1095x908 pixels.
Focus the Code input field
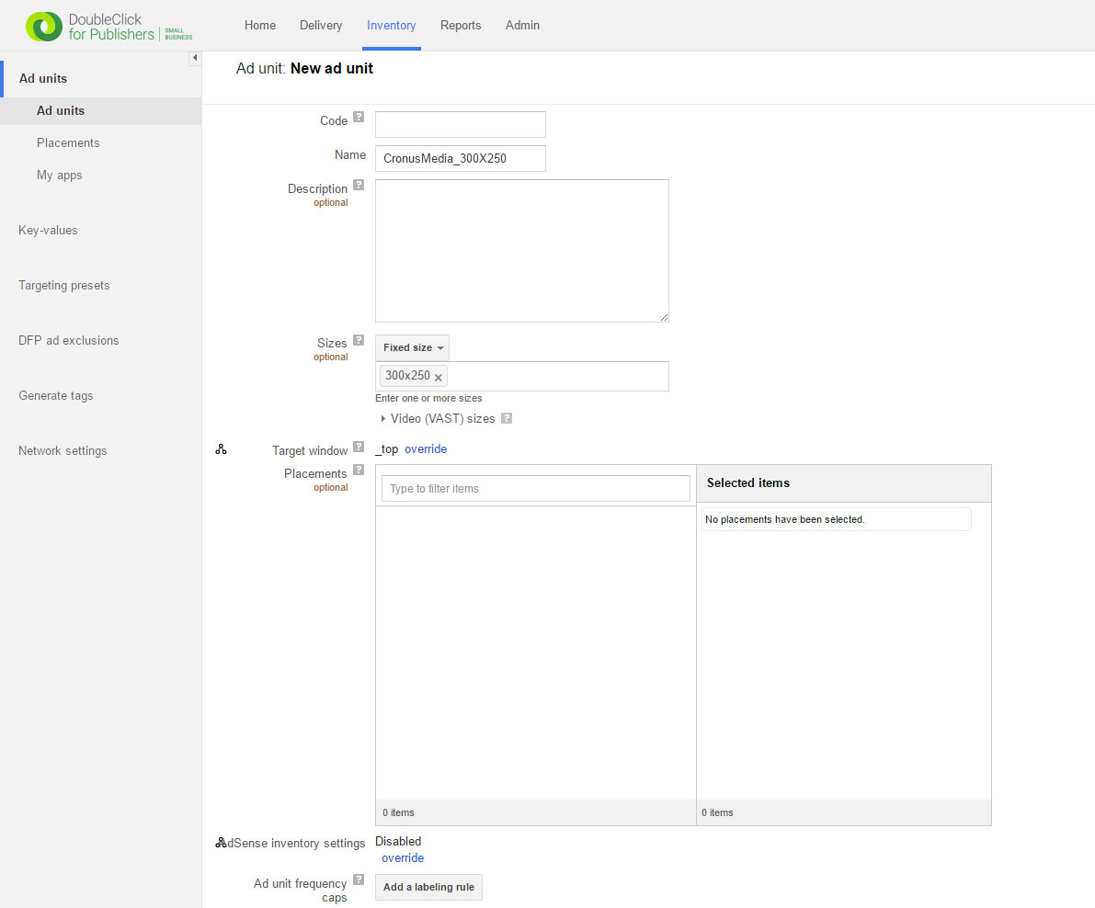point(461,124)
